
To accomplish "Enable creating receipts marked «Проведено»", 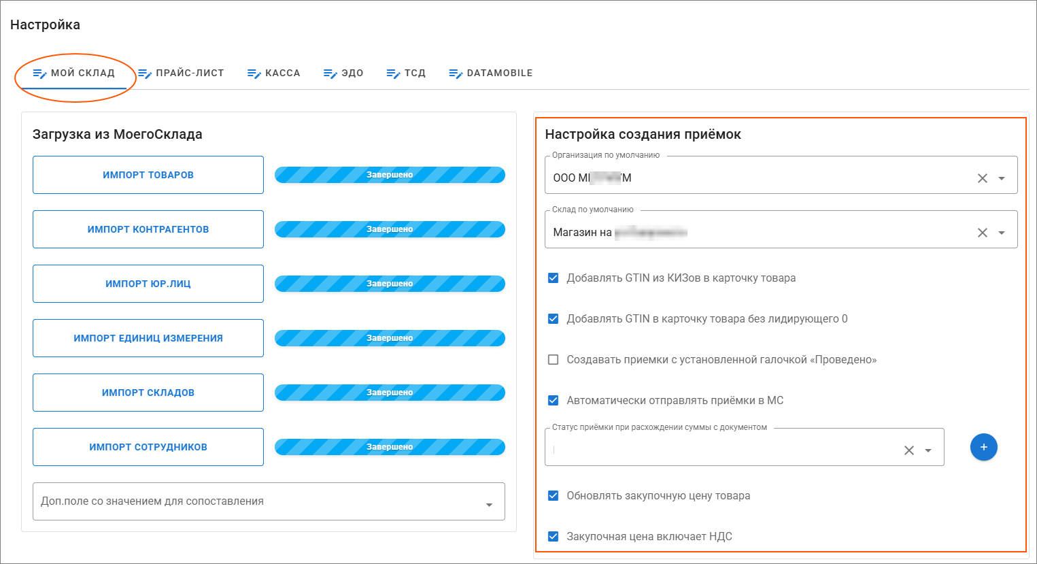I will pos(554,360).
